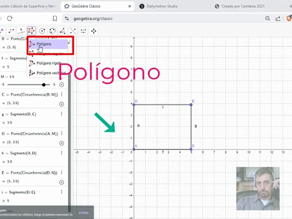This screenshot has height=219, width=292.
Task: Select the Slider (a=2) tool
Action: click(83, 31)
